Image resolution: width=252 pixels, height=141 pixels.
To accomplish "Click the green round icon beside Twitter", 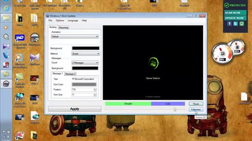I will click(x=241, y=23).
